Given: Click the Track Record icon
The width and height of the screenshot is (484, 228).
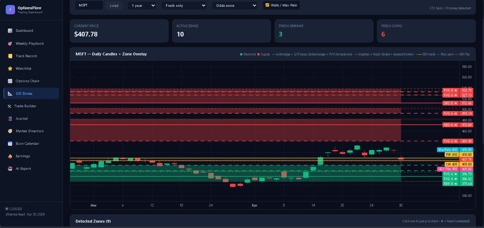Looking at the screenshot, I should (10, 56).
